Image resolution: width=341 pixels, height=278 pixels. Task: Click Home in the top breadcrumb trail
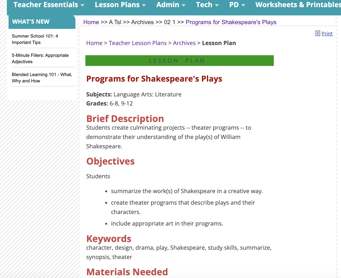click(x=91, y=22)
